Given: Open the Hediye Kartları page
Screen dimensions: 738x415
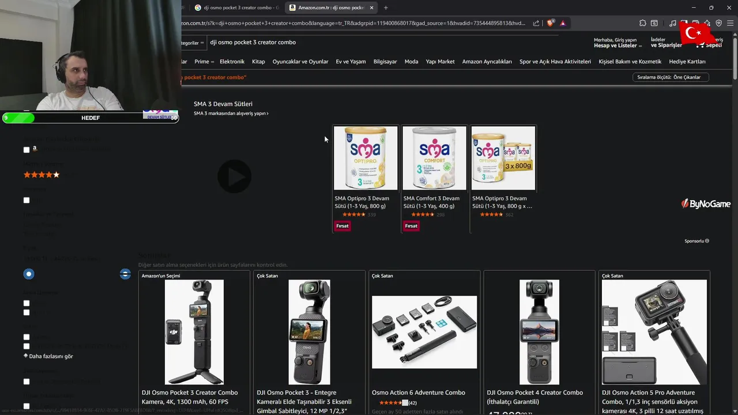Looking at the screenshot, I should coord(687,62).
